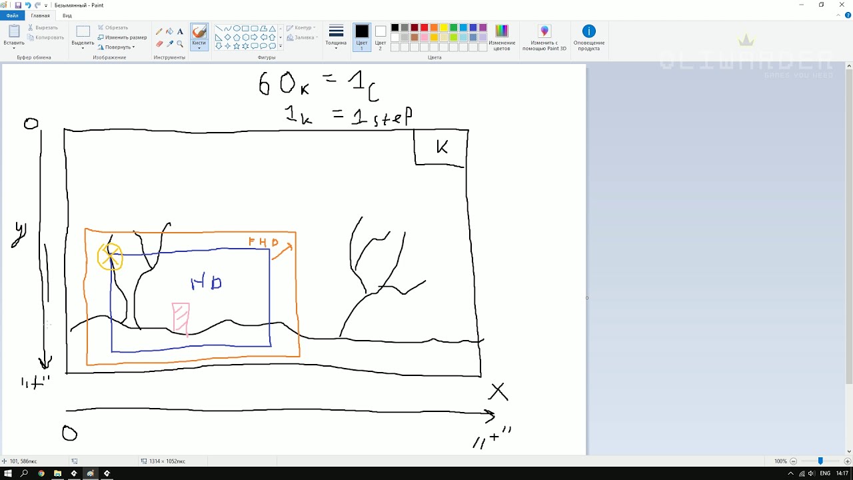Click Изменить размер resize button
The width and height of the screenshot is (853, 480).
click(x=122, y=37)
